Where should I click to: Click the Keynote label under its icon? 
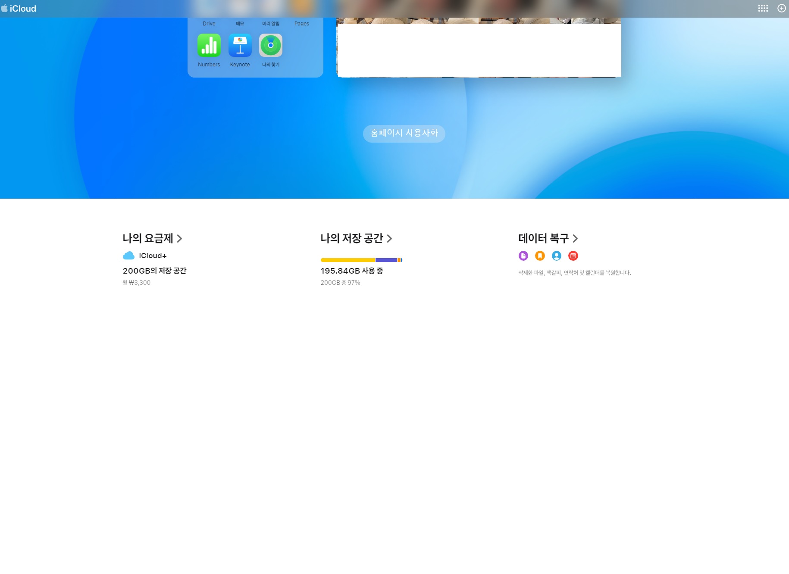coord(240,65)
